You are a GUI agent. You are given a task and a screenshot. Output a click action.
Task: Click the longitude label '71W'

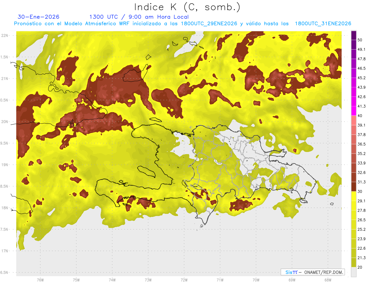[x=220, y=280]
